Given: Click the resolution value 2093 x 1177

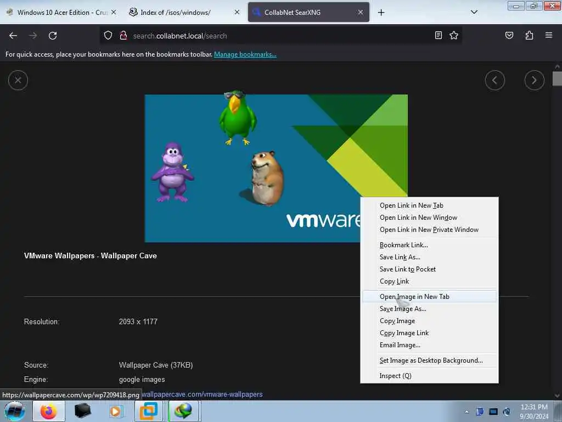Looking at the screenshot, I should tap(138, 322).
